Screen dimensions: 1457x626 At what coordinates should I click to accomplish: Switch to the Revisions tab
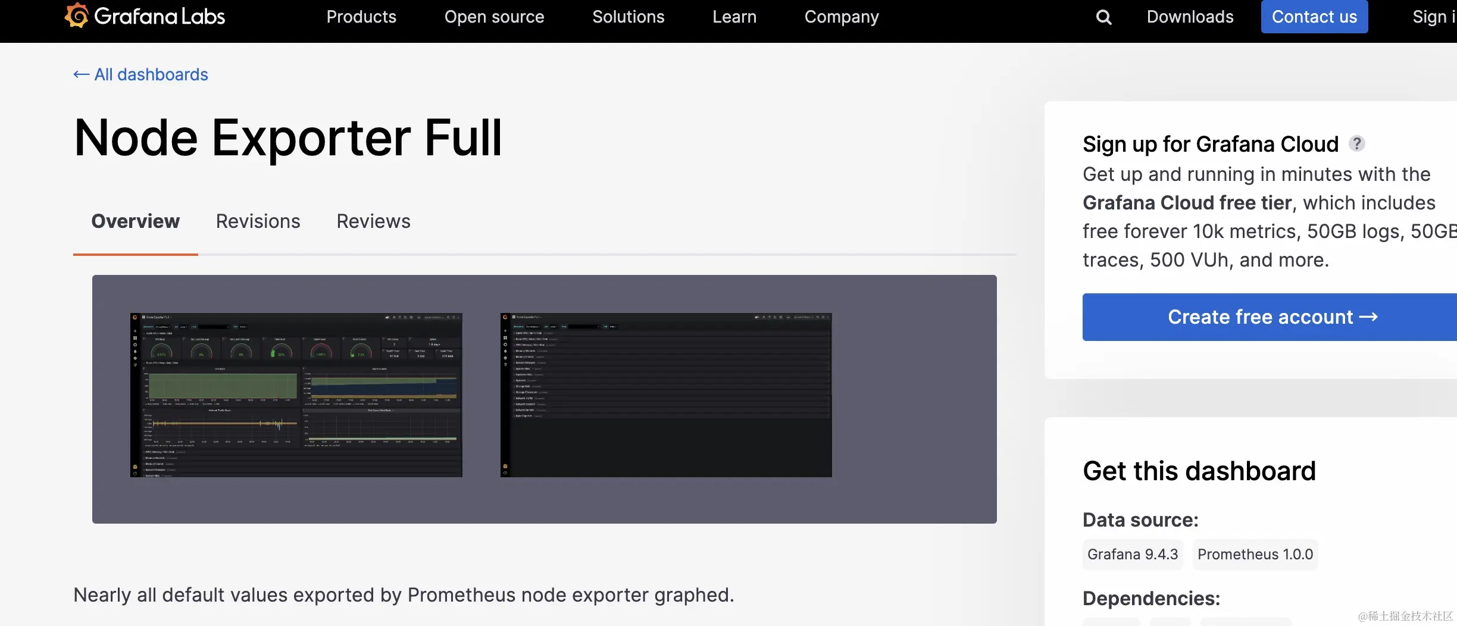[258, 221]
